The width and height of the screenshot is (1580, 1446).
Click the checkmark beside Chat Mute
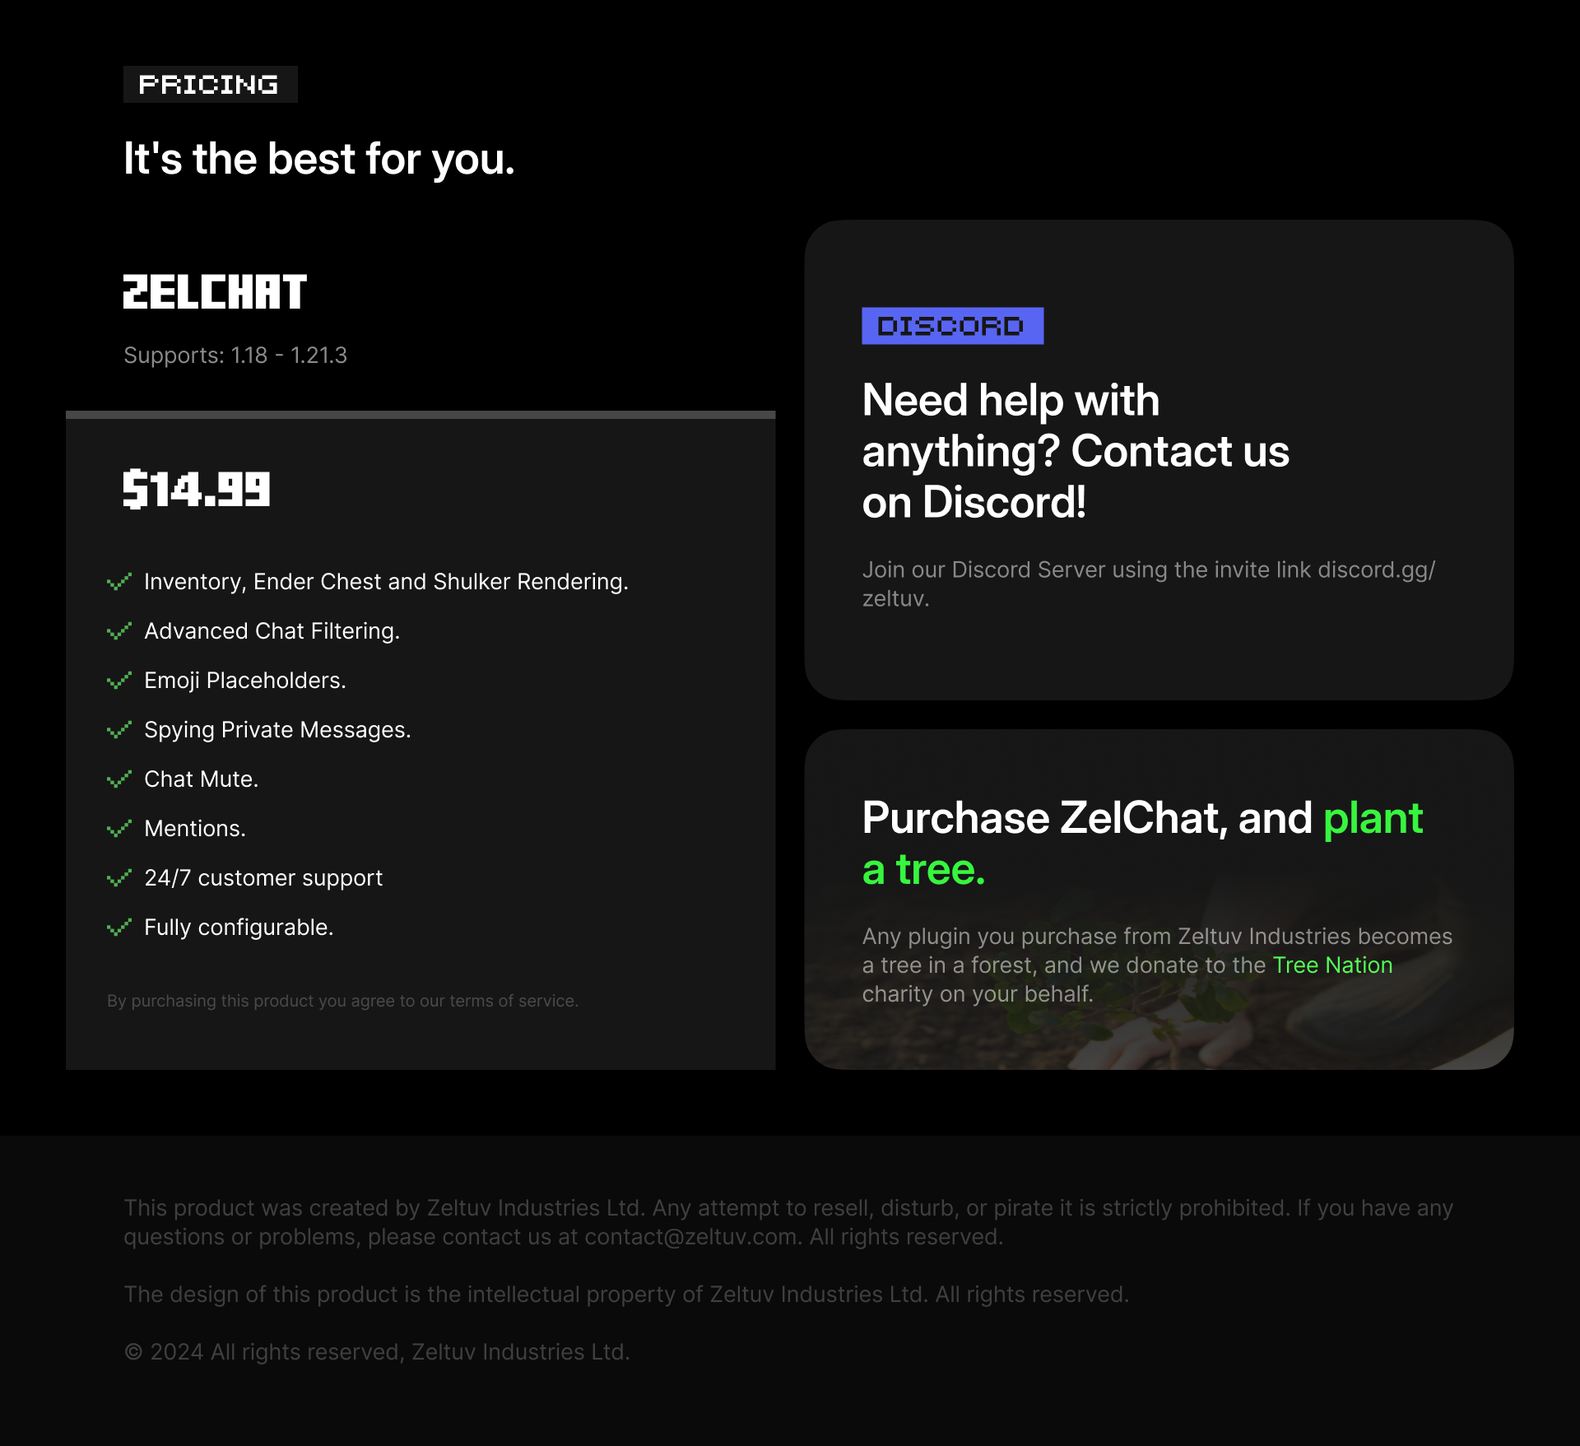[x=119, y=779]
